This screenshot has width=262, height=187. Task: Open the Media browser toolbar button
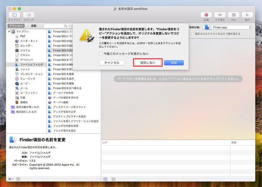click(29, 15)
